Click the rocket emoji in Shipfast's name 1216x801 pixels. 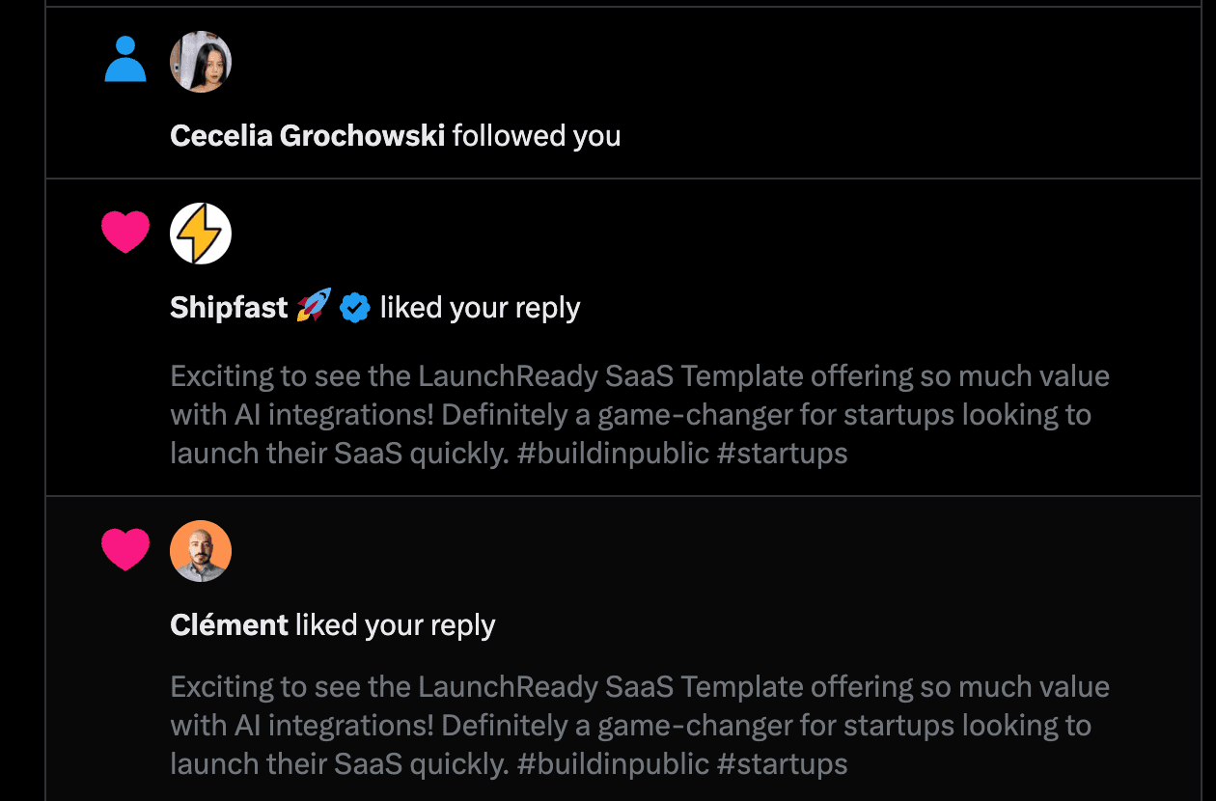tap(312, 306)
